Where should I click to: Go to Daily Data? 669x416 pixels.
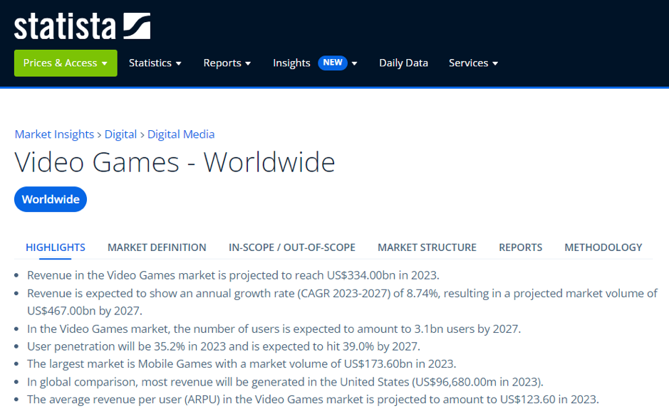click(403, 63)
